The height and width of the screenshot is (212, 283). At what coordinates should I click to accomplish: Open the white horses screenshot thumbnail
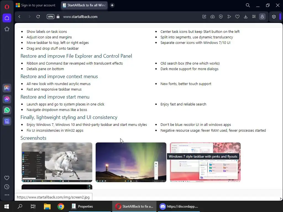click(57, 162)
